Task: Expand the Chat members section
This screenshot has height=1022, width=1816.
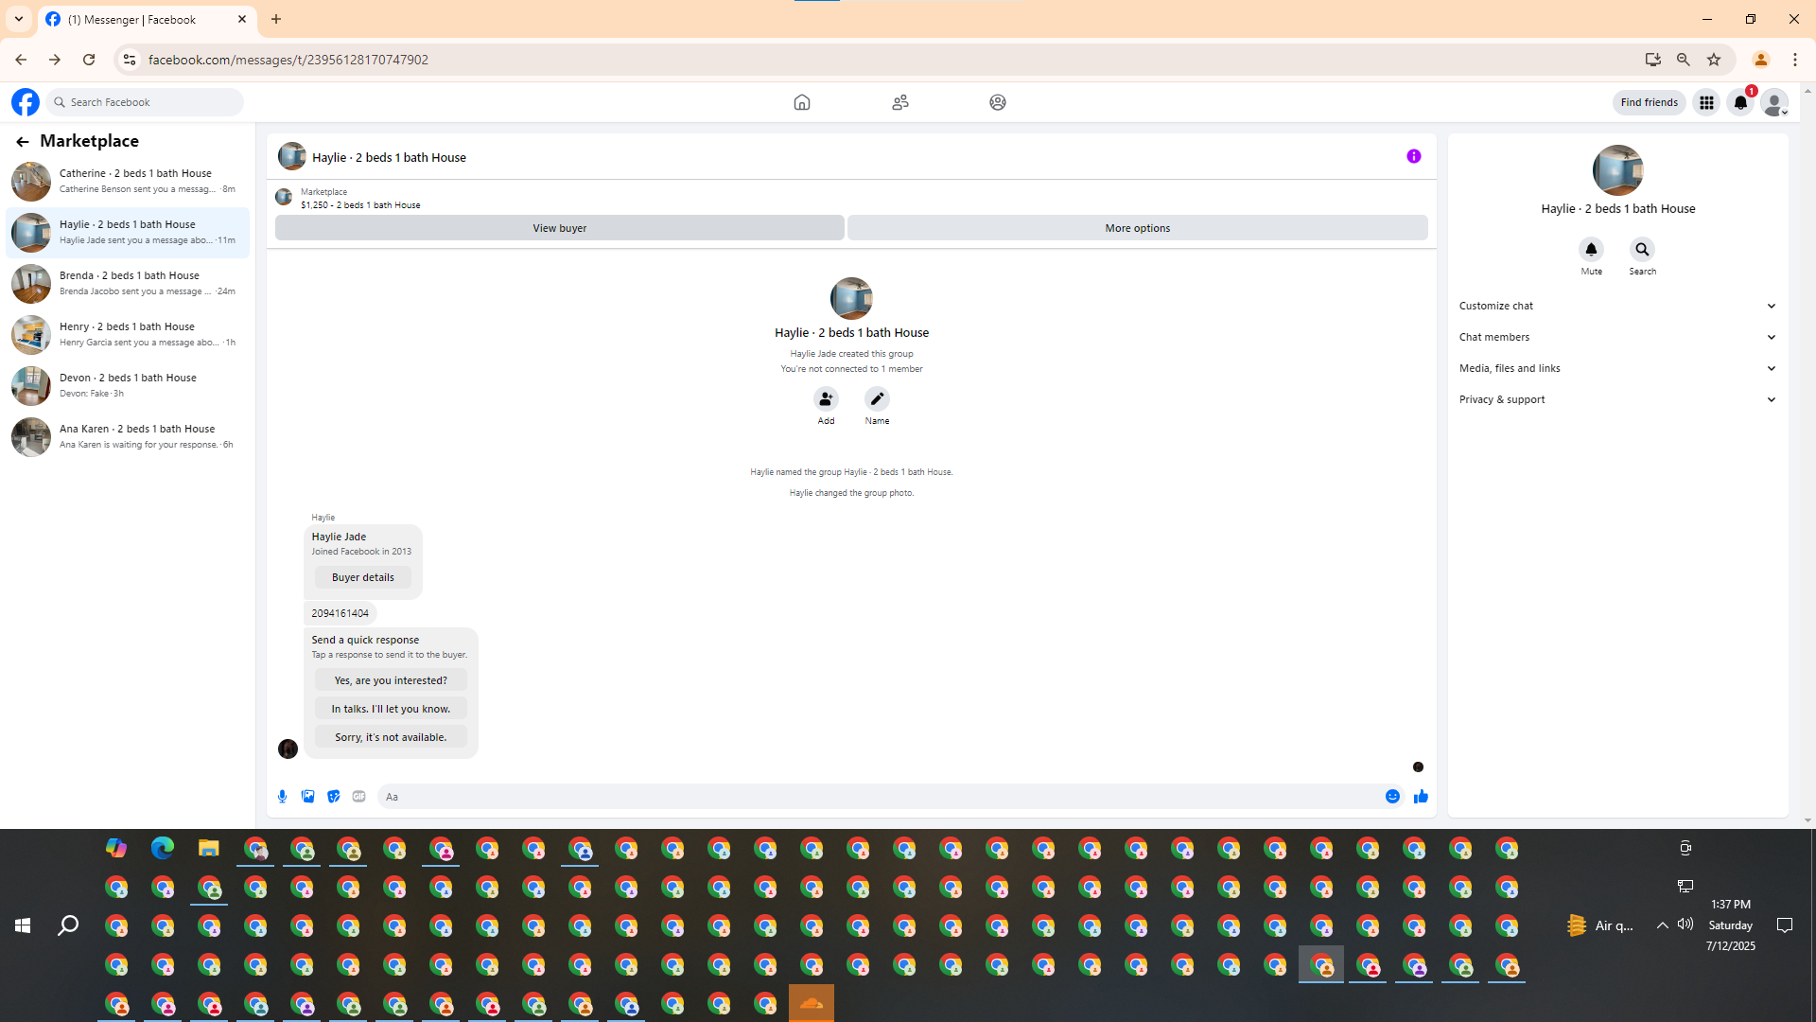Action: (1617, 337)
